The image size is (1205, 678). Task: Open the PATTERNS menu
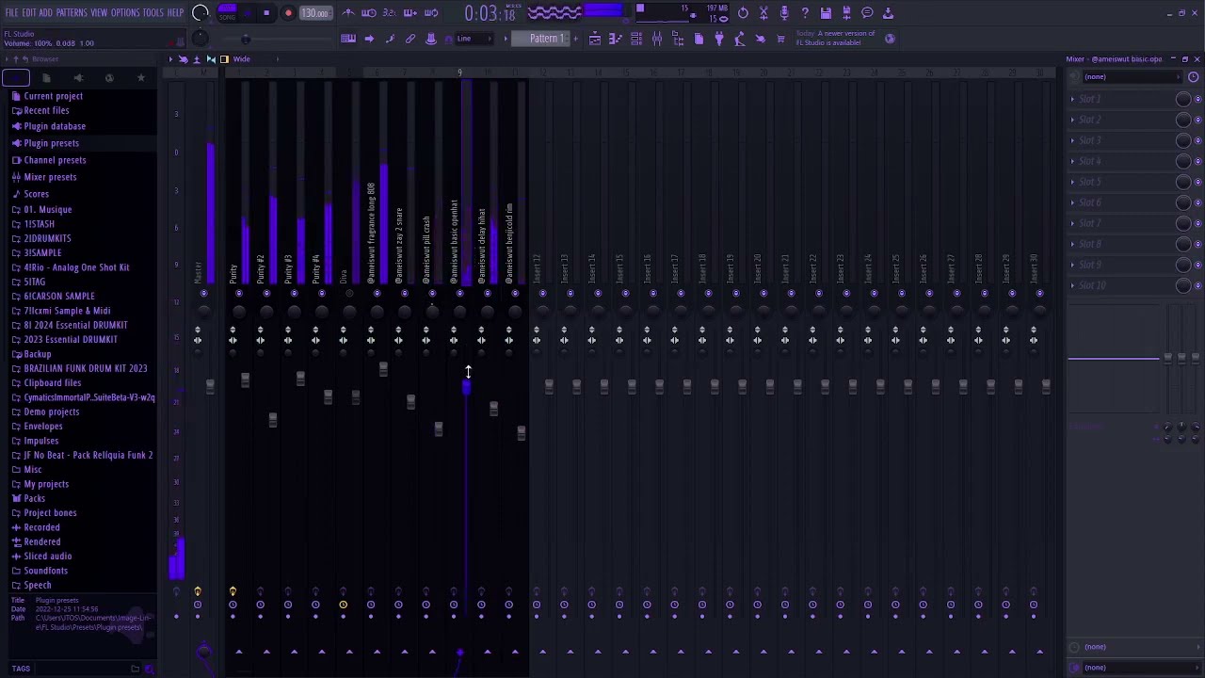pos(71,13)
